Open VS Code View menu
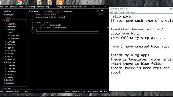Image resolution: width=173 pixels, height=97 pixels. point(21,6)
